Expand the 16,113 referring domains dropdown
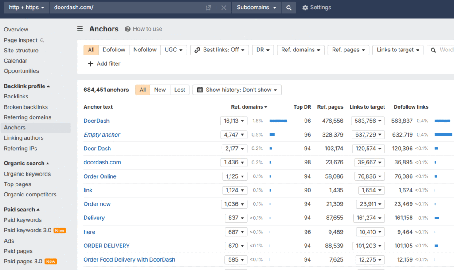The image size is (454, 270). 234,121
